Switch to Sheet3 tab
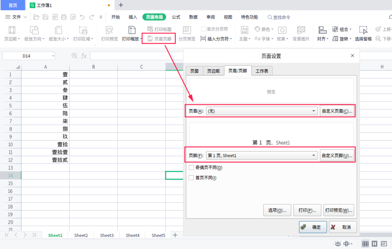Image resolution: width=392 pixels, height=249 pixels. point(107,235)
